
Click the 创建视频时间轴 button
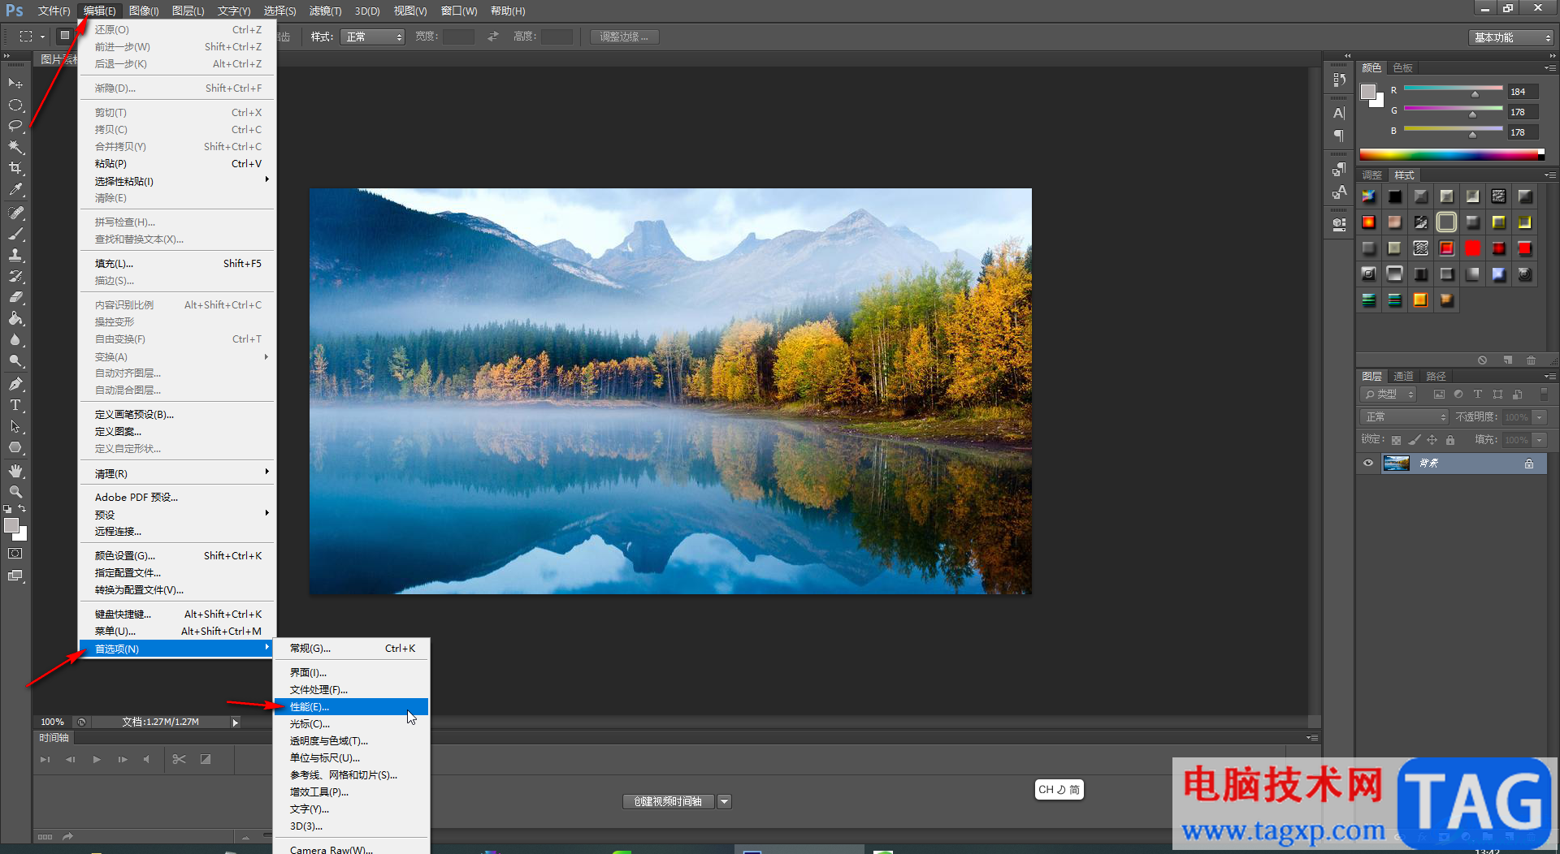point(668,801)
